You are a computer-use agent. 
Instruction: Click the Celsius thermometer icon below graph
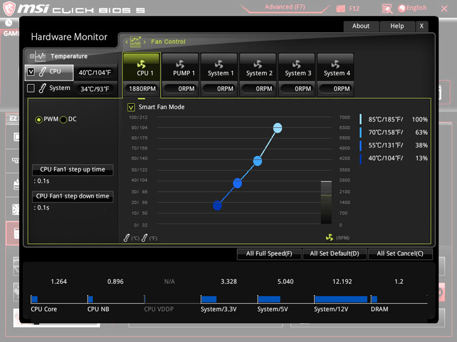coord(126,238)
